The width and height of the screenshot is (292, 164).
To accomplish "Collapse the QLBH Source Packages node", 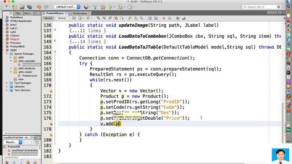I will pyautogui.click(x=7, y=54).
